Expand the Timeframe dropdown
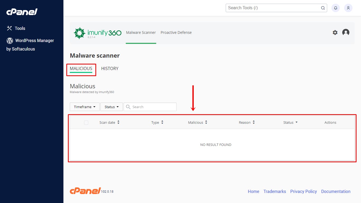This screenshot has width=361, height=203. coord(85,107)
